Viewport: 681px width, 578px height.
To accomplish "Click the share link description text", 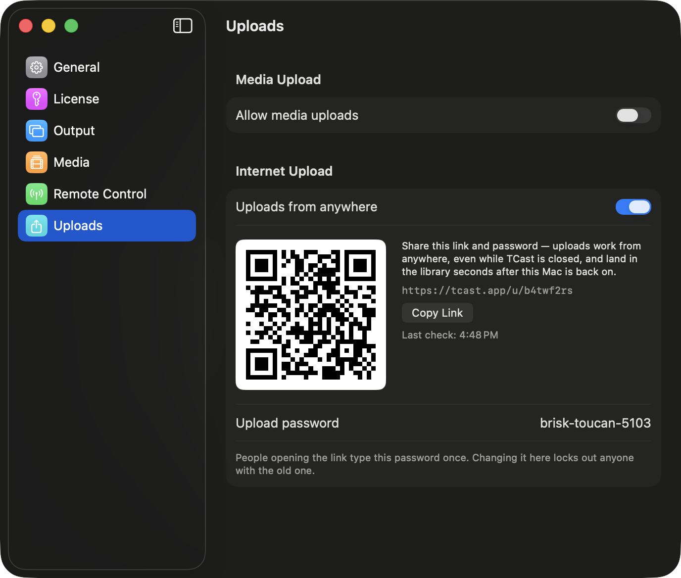I will tap(521, 259).
